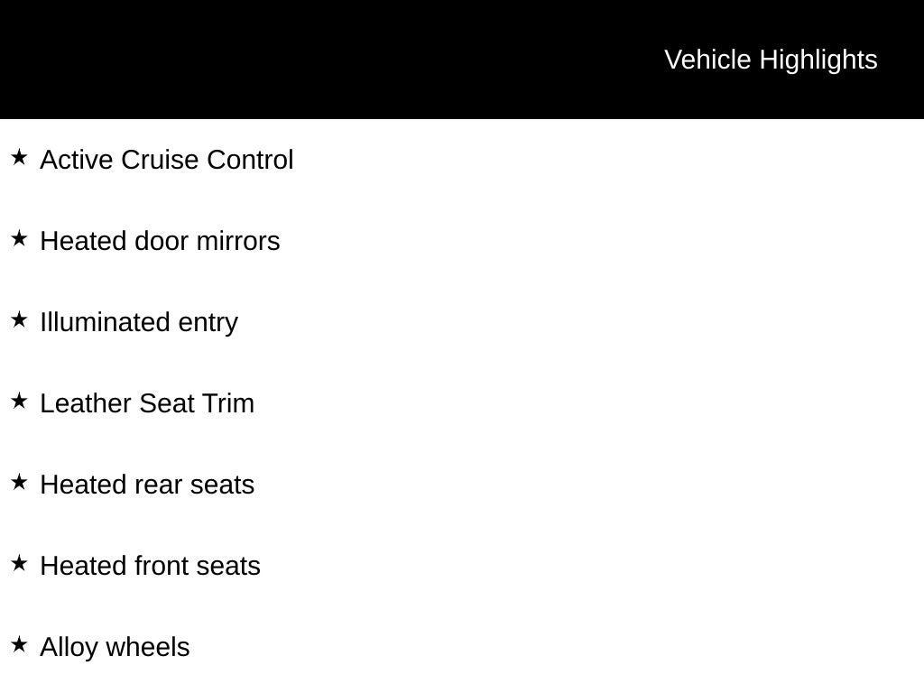The image size is (924, 693).
Task: Select the star icon next to Heated rear seats
Action: (19, 483)
